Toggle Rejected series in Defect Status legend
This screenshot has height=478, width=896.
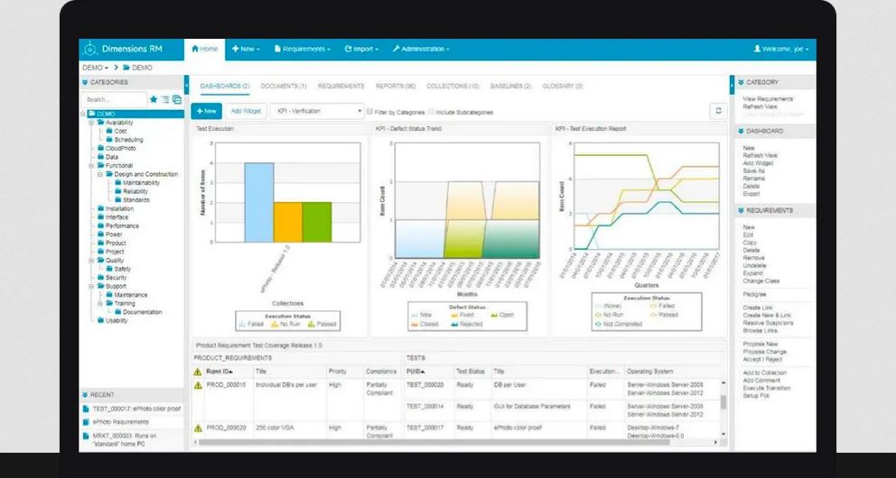pos(466,324)
